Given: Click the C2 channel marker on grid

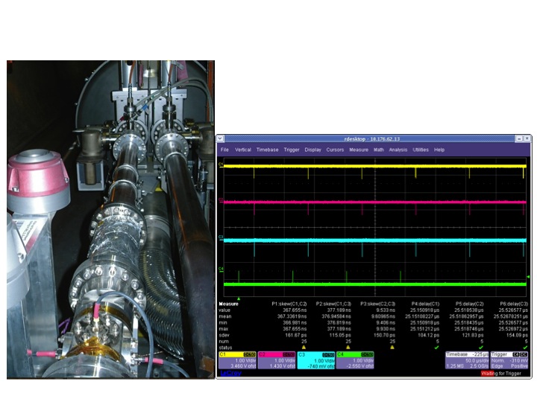Looking at the screenshot, I should (222, 200).
